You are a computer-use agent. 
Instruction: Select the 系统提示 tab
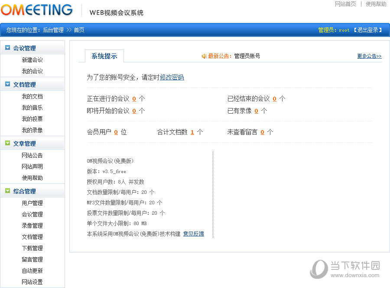104,56
